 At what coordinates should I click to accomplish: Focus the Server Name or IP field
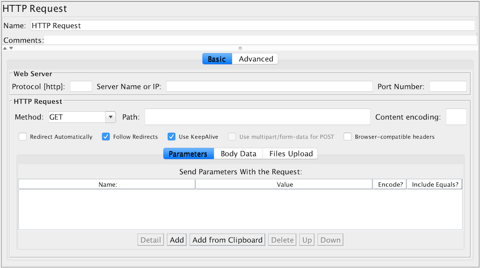269,86
